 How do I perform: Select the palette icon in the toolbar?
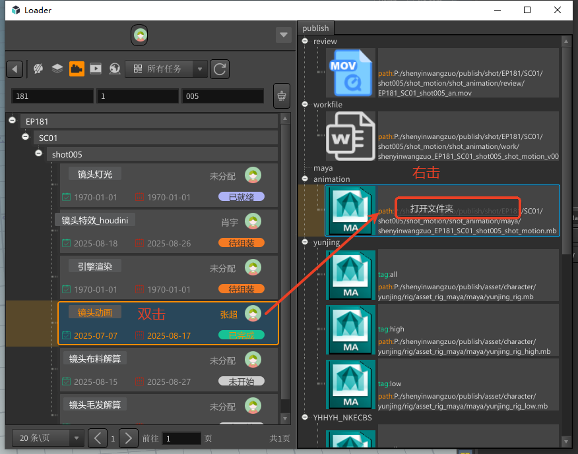click(x=38, y=69)
